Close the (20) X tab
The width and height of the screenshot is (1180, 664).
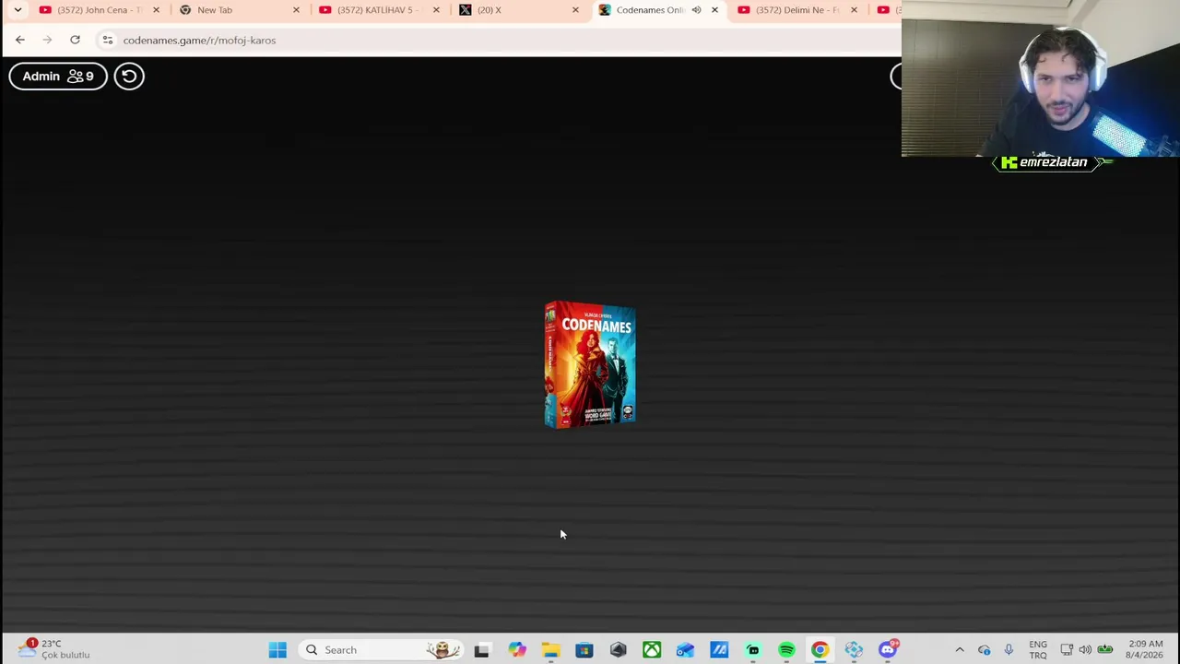click(576, 10)
